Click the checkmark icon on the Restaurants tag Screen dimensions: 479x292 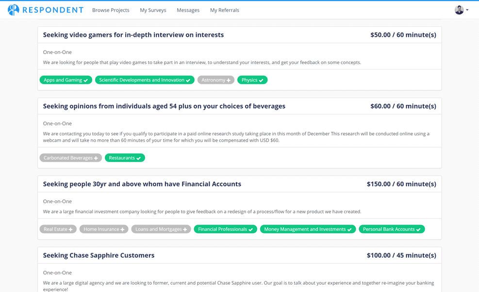coord(139,158)
